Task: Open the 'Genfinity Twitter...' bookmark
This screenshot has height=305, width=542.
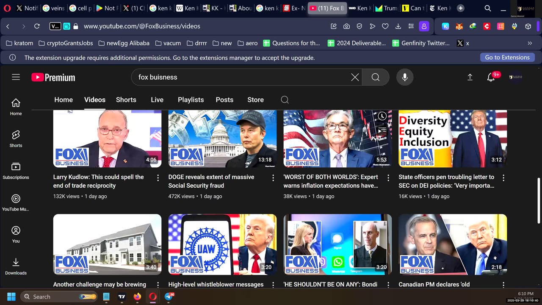Action: [422, 43]
